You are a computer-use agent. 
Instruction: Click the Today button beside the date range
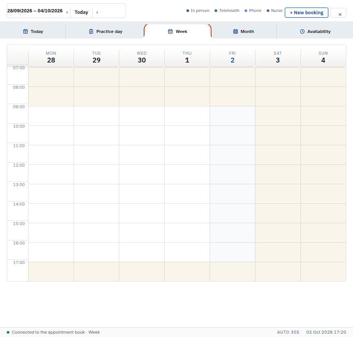[81, 12]
